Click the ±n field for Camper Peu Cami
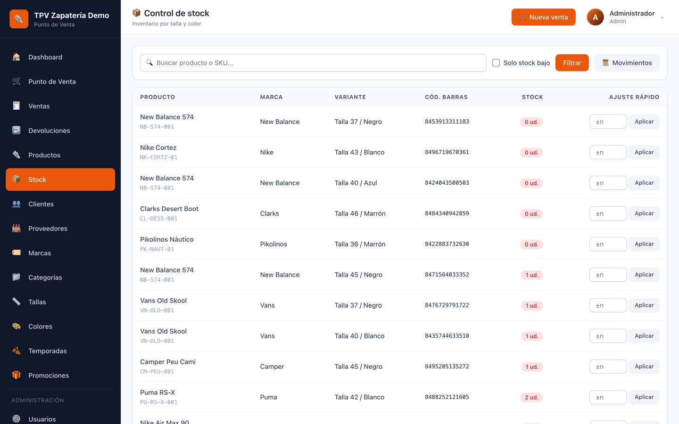This screenshot has height=424, width=679. [608, 367]
